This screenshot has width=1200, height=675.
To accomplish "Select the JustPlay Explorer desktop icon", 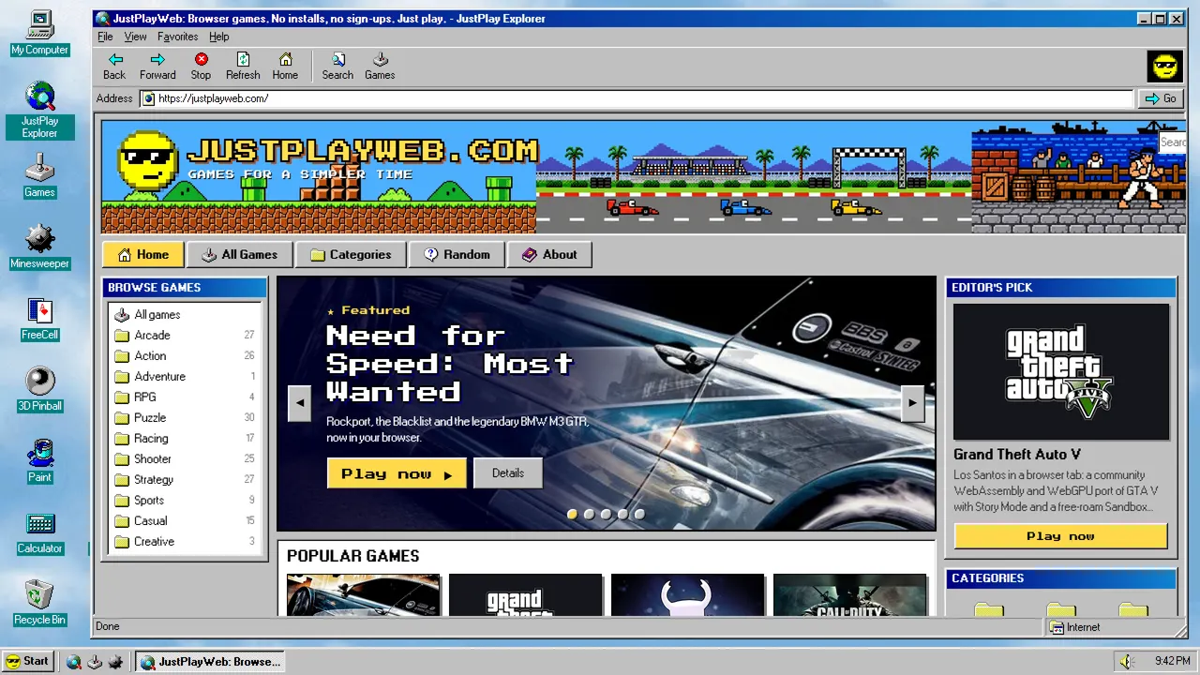I will pyautogui.click(x=39, y=111).
